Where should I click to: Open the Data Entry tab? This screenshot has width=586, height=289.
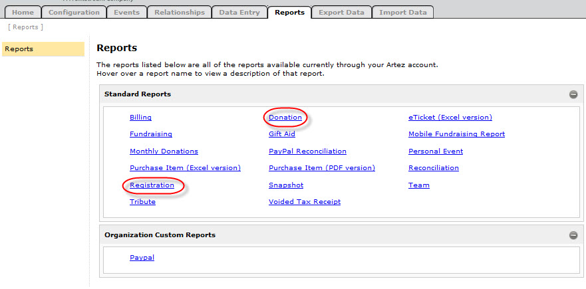(240, 12)
